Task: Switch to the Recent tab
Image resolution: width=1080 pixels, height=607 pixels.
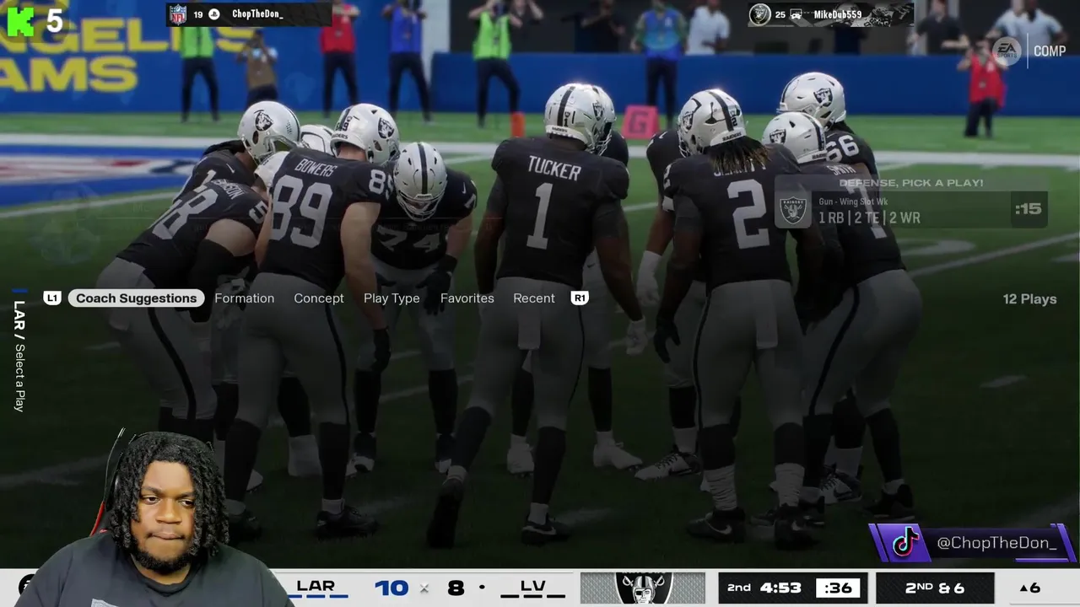Action: click(x=533, y=298)
